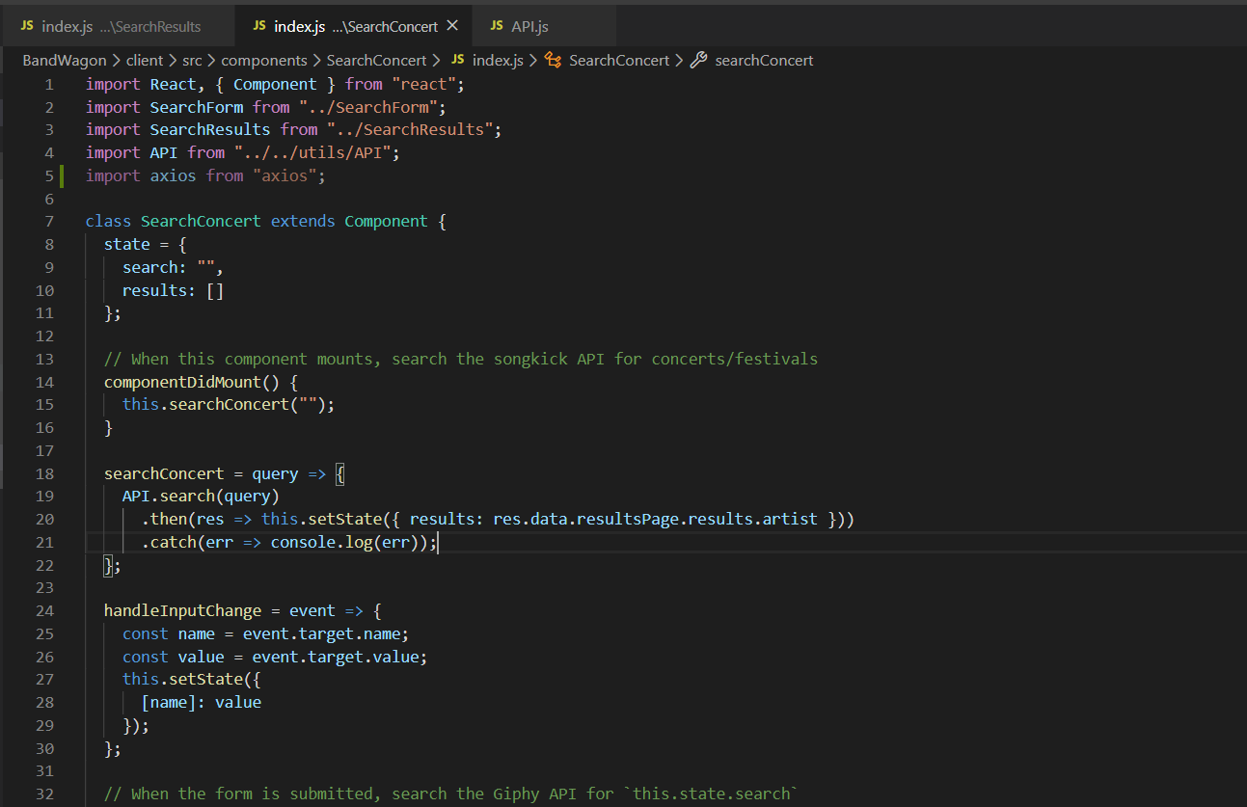
Task: Click the JS file icon in breadcrumbs
Action: coord(457,60)
